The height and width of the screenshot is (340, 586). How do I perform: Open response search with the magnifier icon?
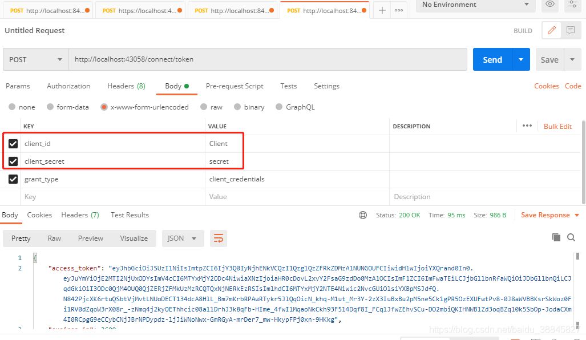point(571,237)
